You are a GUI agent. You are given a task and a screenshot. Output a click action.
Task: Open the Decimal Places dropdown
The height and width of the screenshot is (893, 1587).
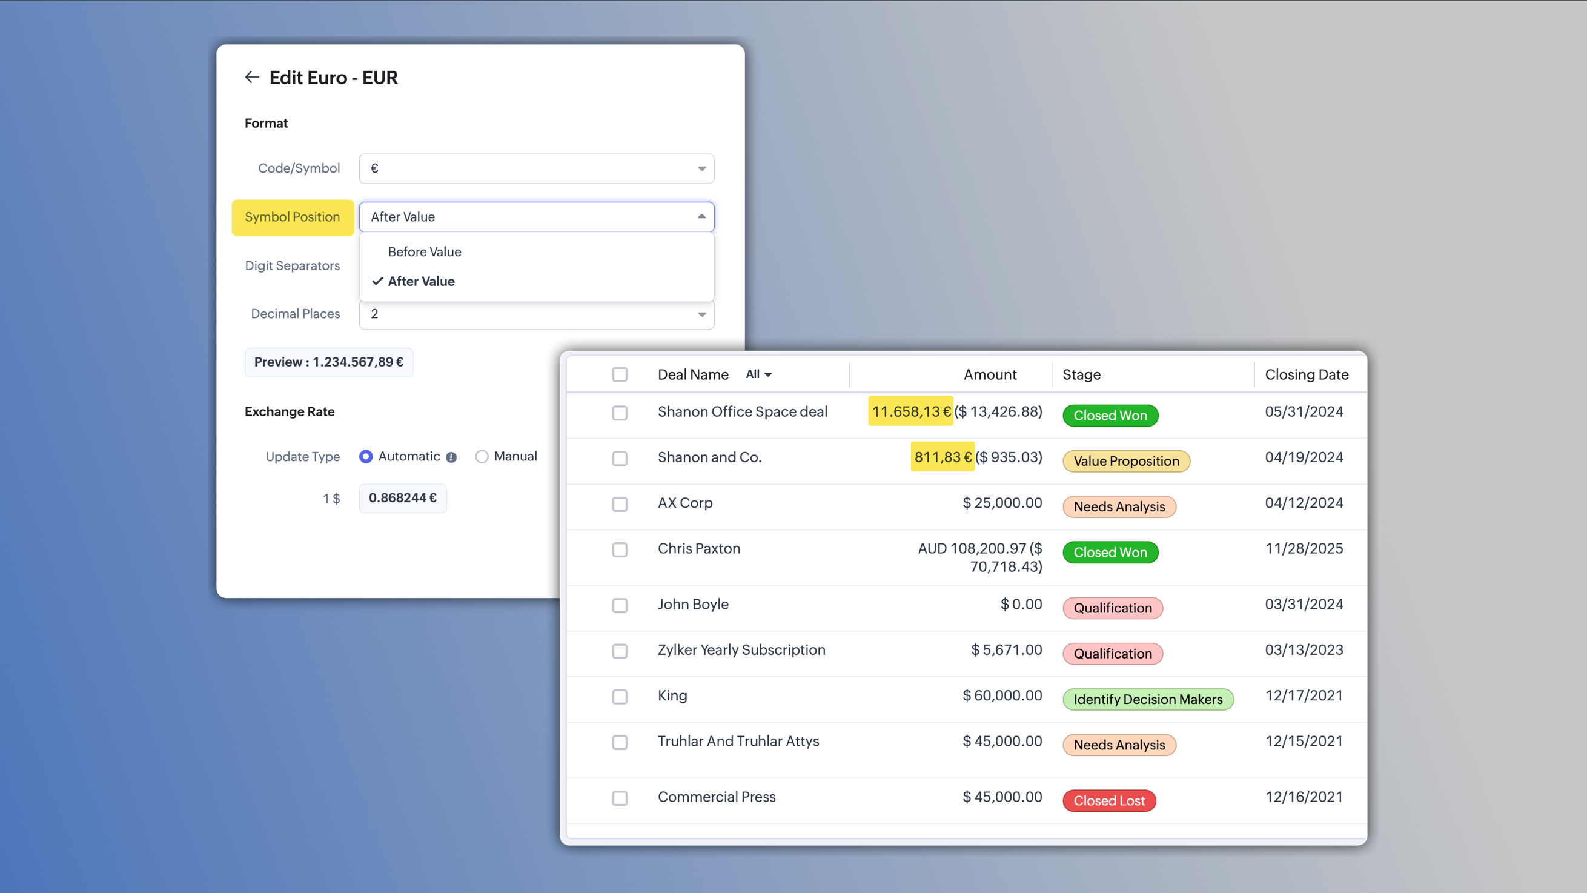coord(536,314)
